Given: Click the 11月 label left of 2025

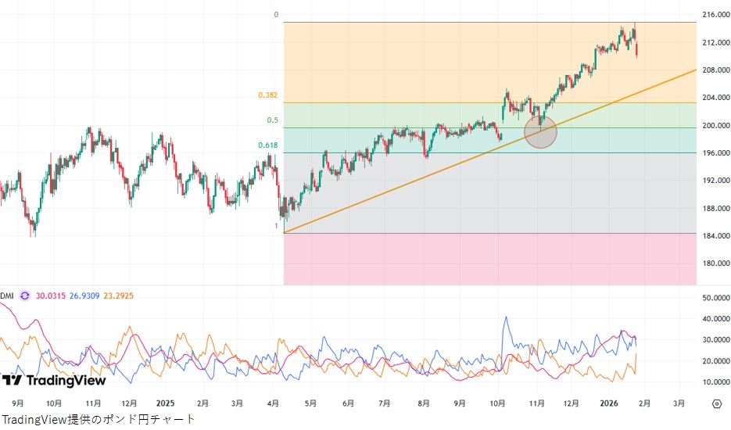Looking at the screenshot, I should (x=93, y=403).
